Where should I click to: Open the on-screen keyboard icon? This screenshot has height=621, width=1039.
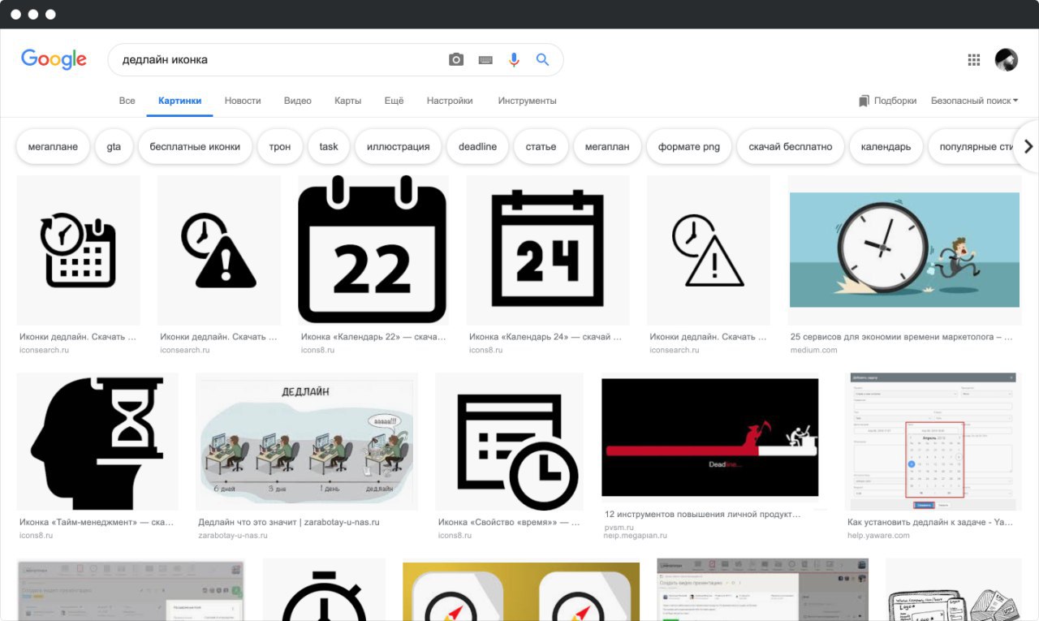click(485, 59)
